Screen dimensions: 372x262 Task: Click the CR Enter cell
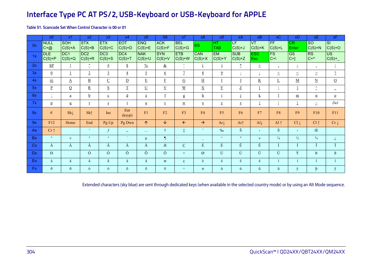click(297, 46)
